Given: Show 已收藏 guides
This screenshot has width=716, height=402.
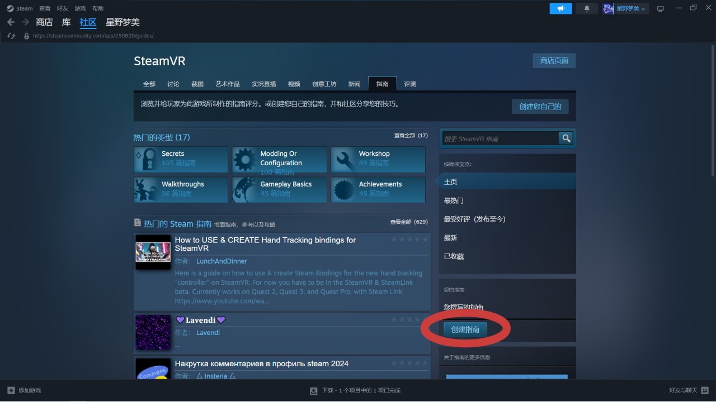Looking at the screenshot, I should pos(454,256).
